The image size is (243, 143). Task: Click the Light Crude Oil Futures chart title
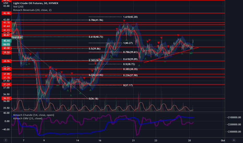pyautogui.click(x=36, y=3)
